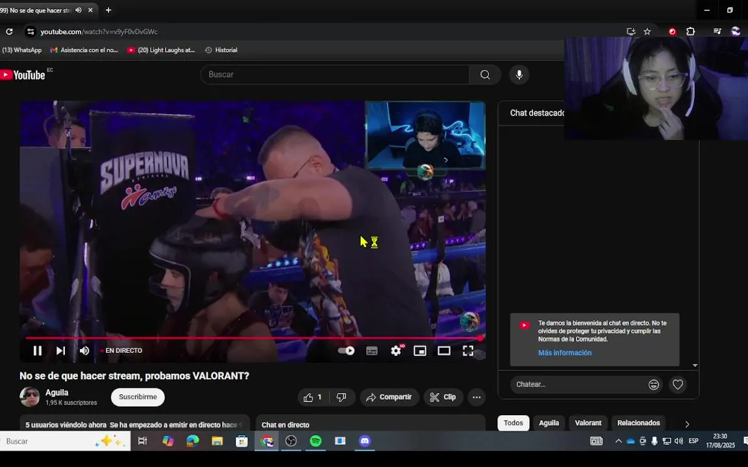Image resolution: width=748 pixels, height=467 pixels.
Task: Mute the tab via speaker icon
Action: [78, 10]
